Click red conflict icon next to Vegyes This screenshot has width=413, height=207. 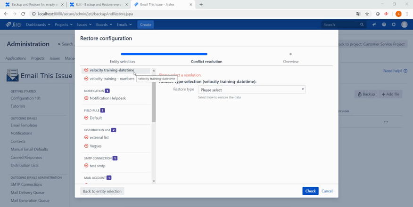coord(86,146)
